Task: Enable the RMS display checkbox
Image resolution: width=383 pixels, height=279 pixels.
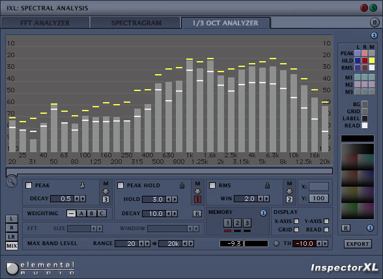Action: click(x=212, y=185)
